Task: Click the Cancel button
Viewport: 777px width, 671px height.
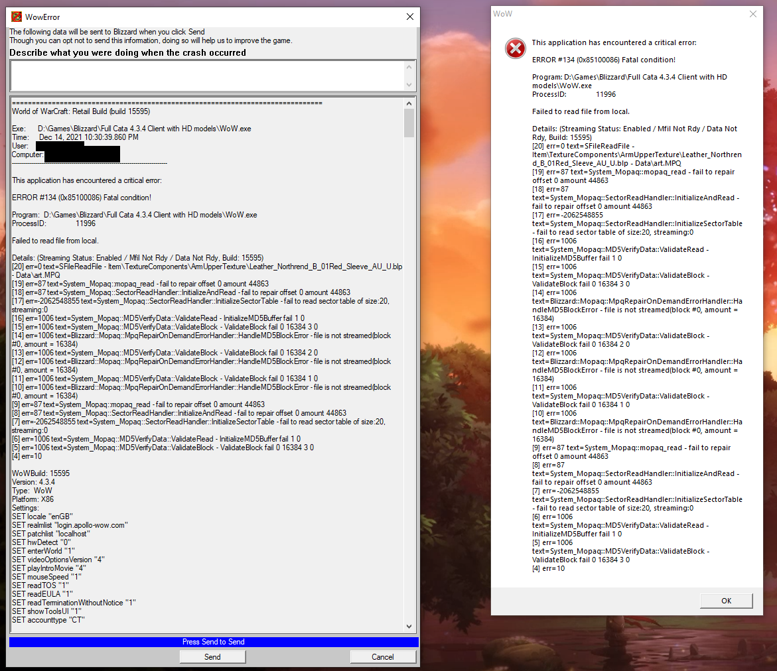Action: [383, 656]
